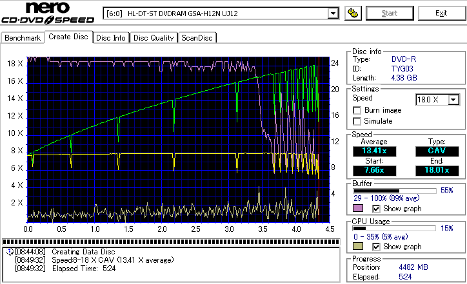The image size is (467, 284).
Task: Switch to the Disc Quality tab
Action: coord(154,38)
